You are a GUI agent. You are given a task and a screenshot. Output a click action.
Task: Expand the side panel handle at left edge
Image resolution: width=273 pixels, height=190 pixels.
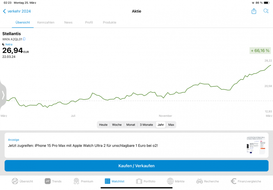[3, 95]
